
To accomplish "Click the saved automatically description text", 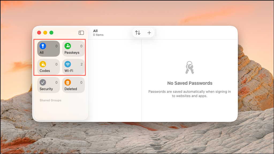I will [190, 94].
